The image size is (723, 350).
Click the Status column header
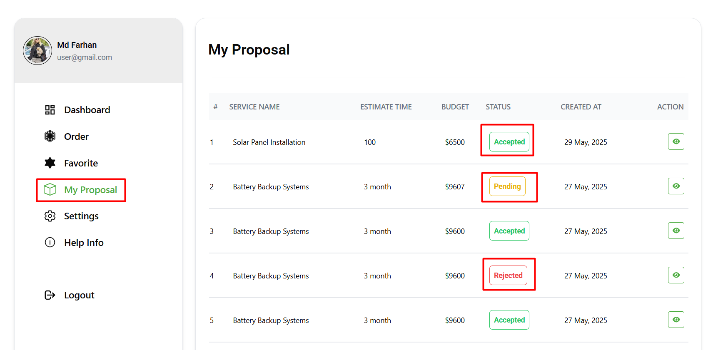pos(498,107)
